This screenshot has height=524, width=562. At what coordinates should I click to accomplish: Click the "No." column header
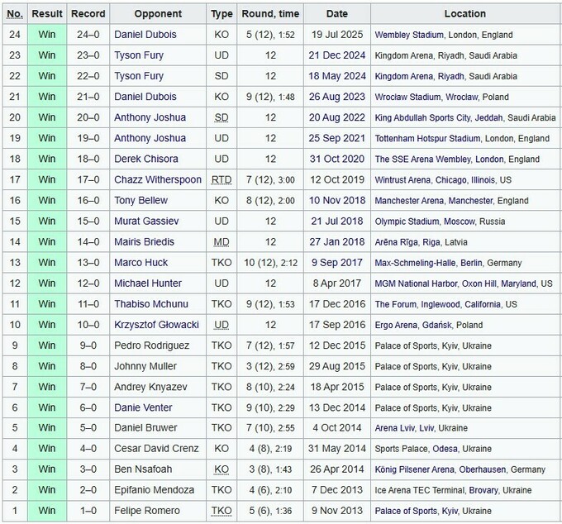click(x=15, y=14)
